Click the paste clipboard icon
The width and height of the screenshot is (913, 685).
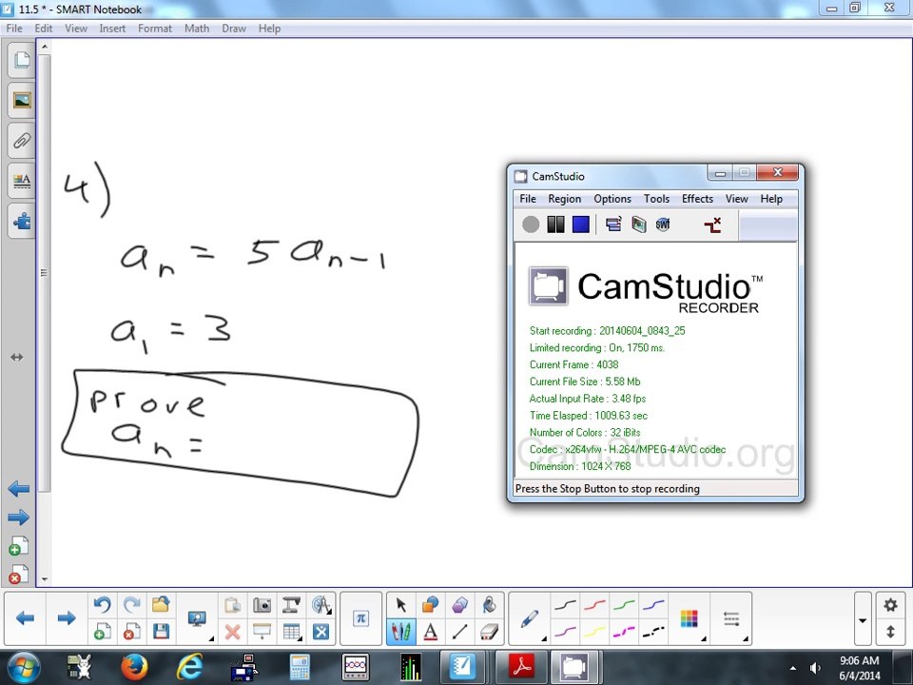point(232,605)
